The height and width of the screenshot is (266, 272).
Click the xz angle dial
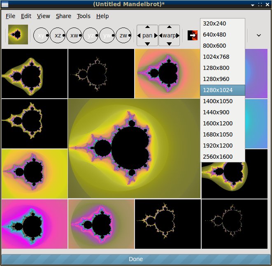tap(58, 35)
